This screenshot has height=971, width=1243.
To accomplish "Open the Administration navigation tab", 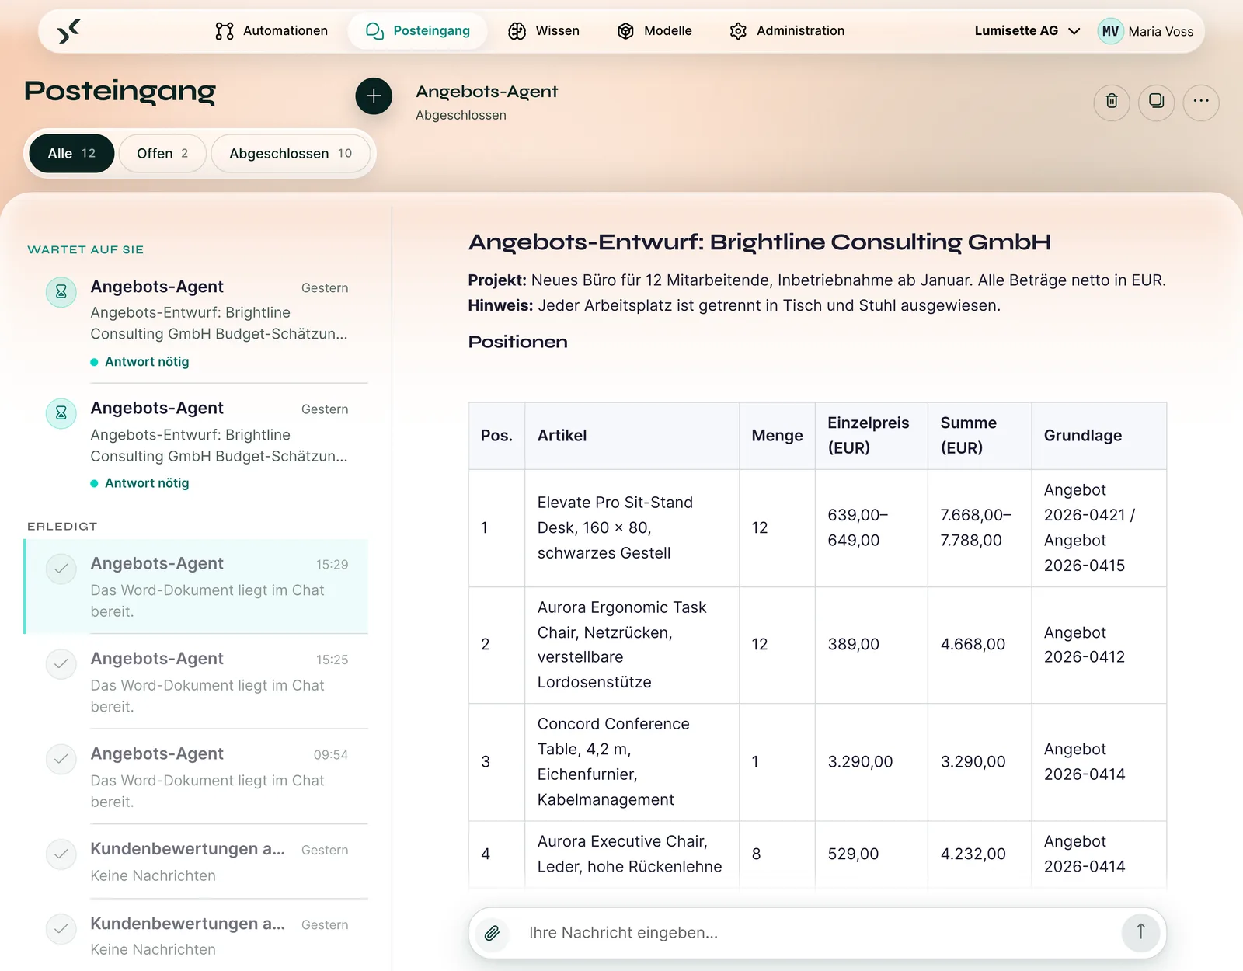I will click(787, 31).
